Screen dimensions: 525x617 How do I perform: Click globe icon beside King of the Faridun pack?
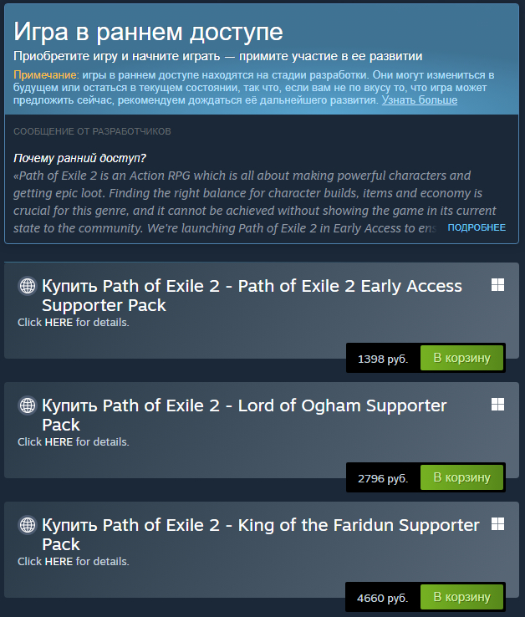(28, 525)
